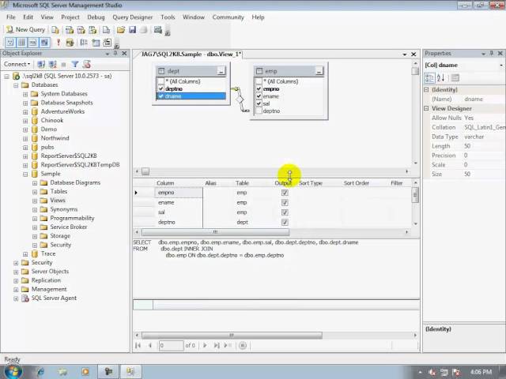Click the results pane horizontal scrollbar thumb
Image resolution: width=506 pixels, height=379 pixels.
(232, 335)
